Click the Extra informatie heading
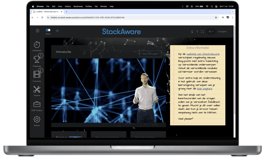The height and width of the screenshot is (157, 265). coord(197,48)
